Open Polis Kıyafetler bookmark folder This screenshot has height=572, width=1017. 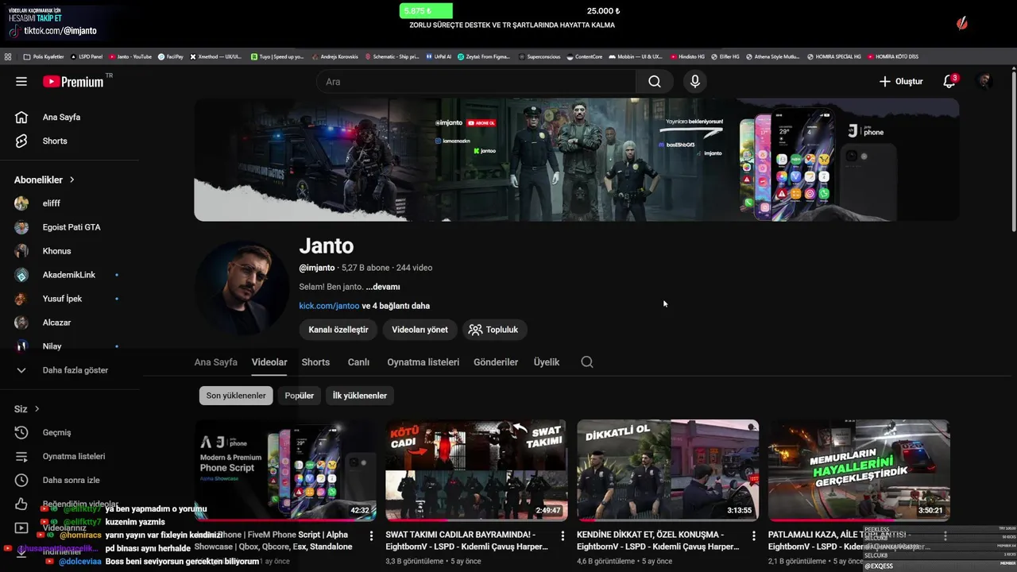click(x=44, y=57)
